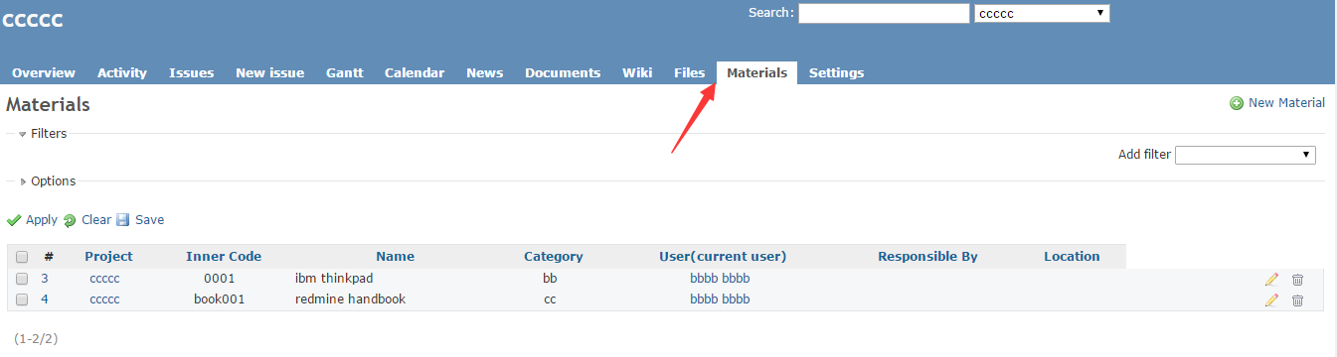Click the Apply checkmark icon

[x=14, y=220]
